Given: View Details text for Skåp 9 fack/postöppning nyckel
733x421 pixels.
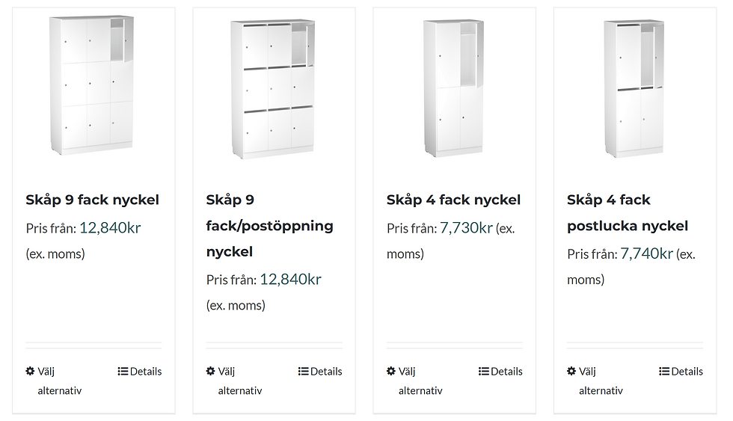Looking at the screenshot, I should (x=326, y=371).
